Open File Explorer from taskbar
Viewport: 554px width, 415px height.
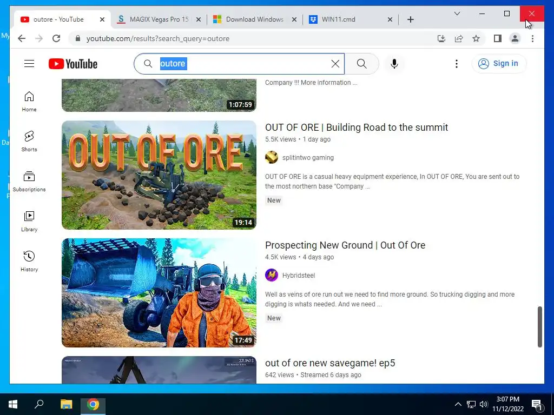(66, 404)
